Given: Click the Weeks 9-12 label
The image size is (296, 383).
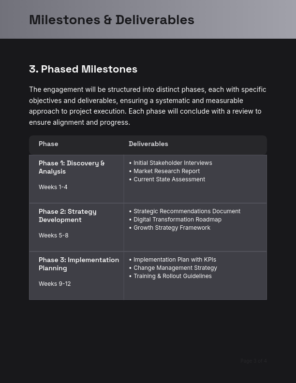Looking at the screenshot, I should (55, 284).
